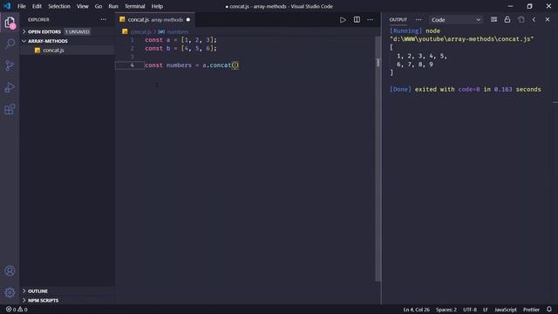Viewport: 558px width, 314px height.
Task: Expand the Outline section
Action: point(68,291)
